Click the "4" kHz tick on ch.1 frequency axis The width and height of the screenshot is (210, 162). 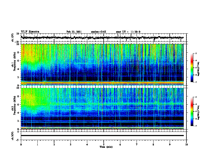pyautogui.click(x=18, y=69)
